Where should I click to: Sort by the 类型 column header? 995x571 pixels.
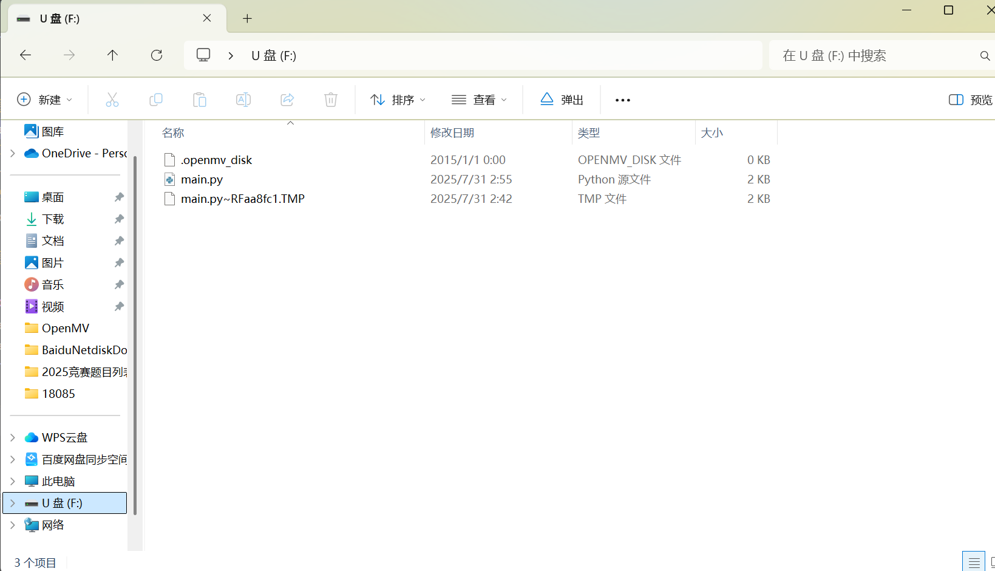(x=589, y=132)
